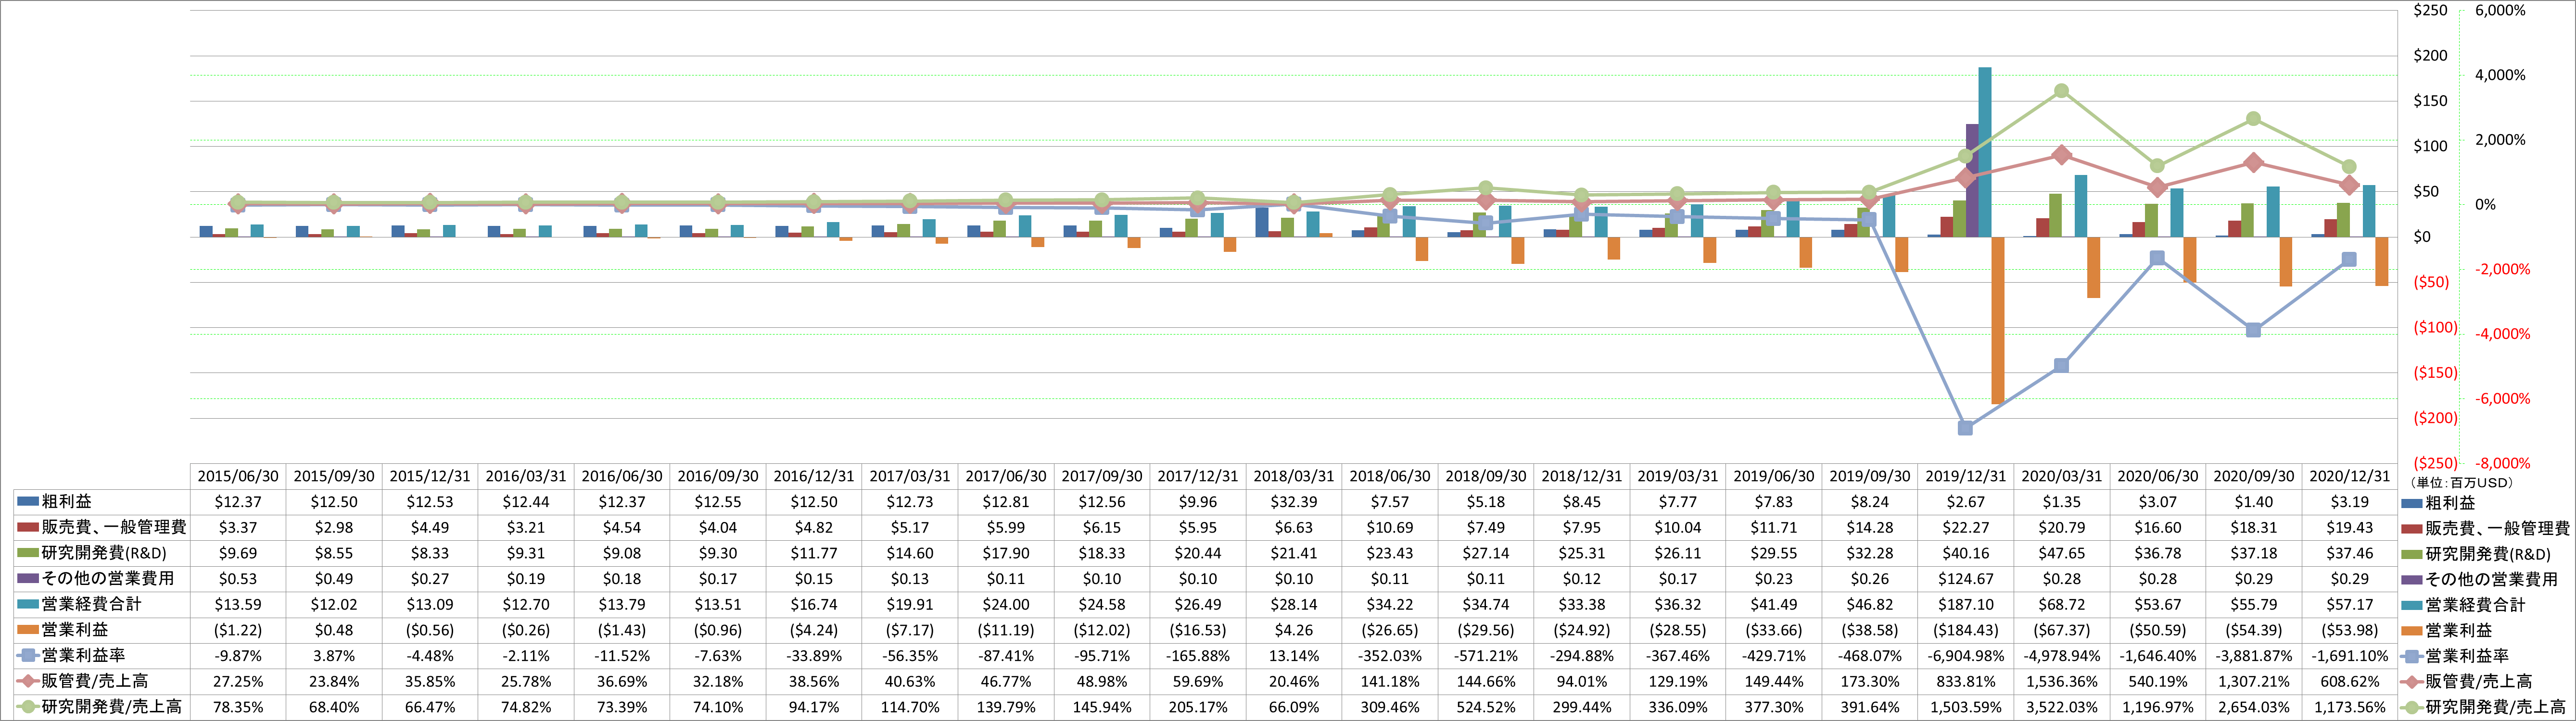Select the 205.17% R&D ratio cell
This screenshot has width=2576, height=721.
pyautogui.click(x=1198, y=707)
